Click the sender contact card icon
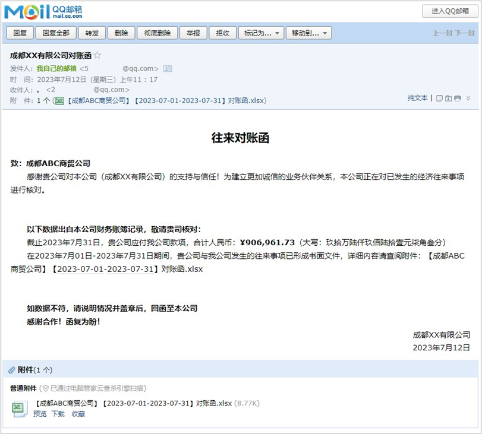The image size is (482, 434). pos(168,69)
